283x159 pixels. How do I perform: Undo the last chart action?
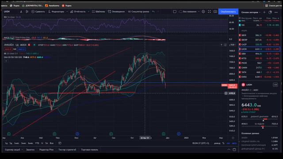[153, 11]
